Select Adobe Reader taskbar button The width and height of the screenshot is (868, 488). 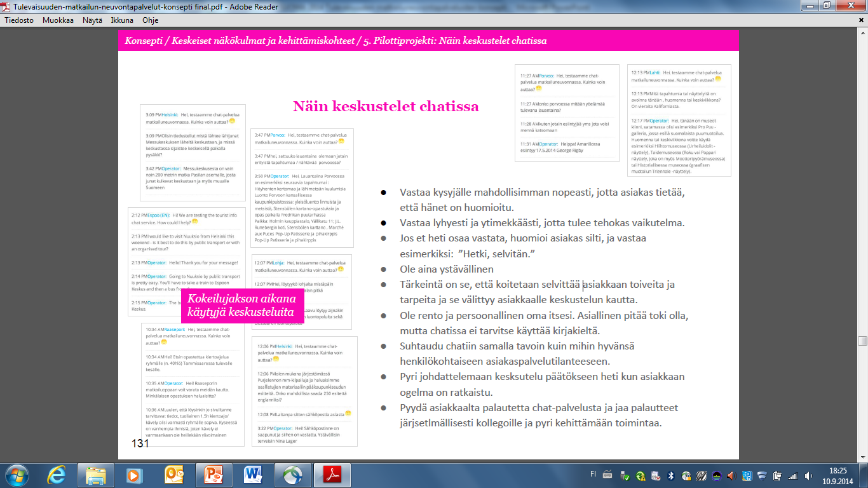point(334,475)
